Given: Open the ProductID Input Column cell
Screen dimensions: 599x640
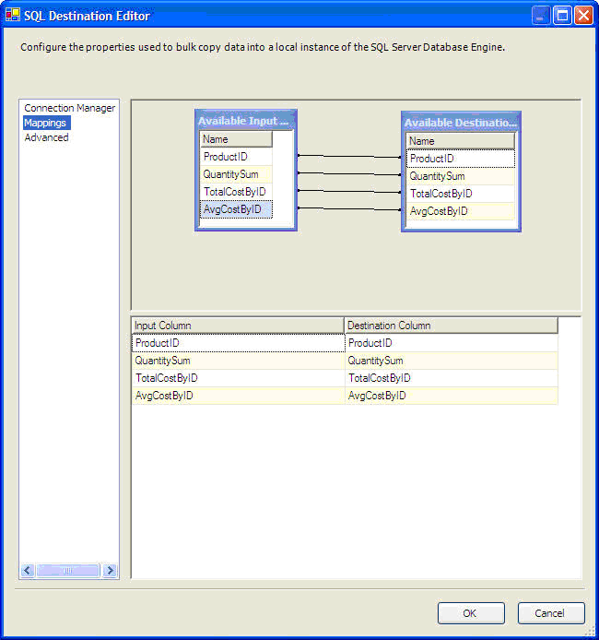Looking at the screenshot, I should [238, 343].
